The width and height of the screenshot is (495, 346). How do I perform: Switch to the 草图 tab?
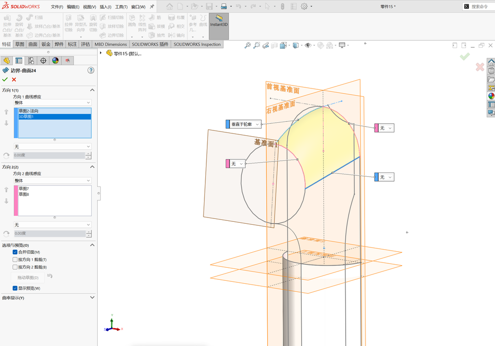point(19,44)
